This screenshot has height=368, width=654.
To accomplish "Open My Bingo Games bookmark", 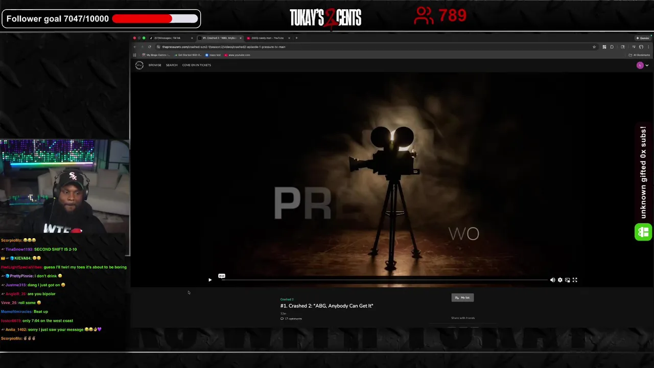I will click(156, 55).
